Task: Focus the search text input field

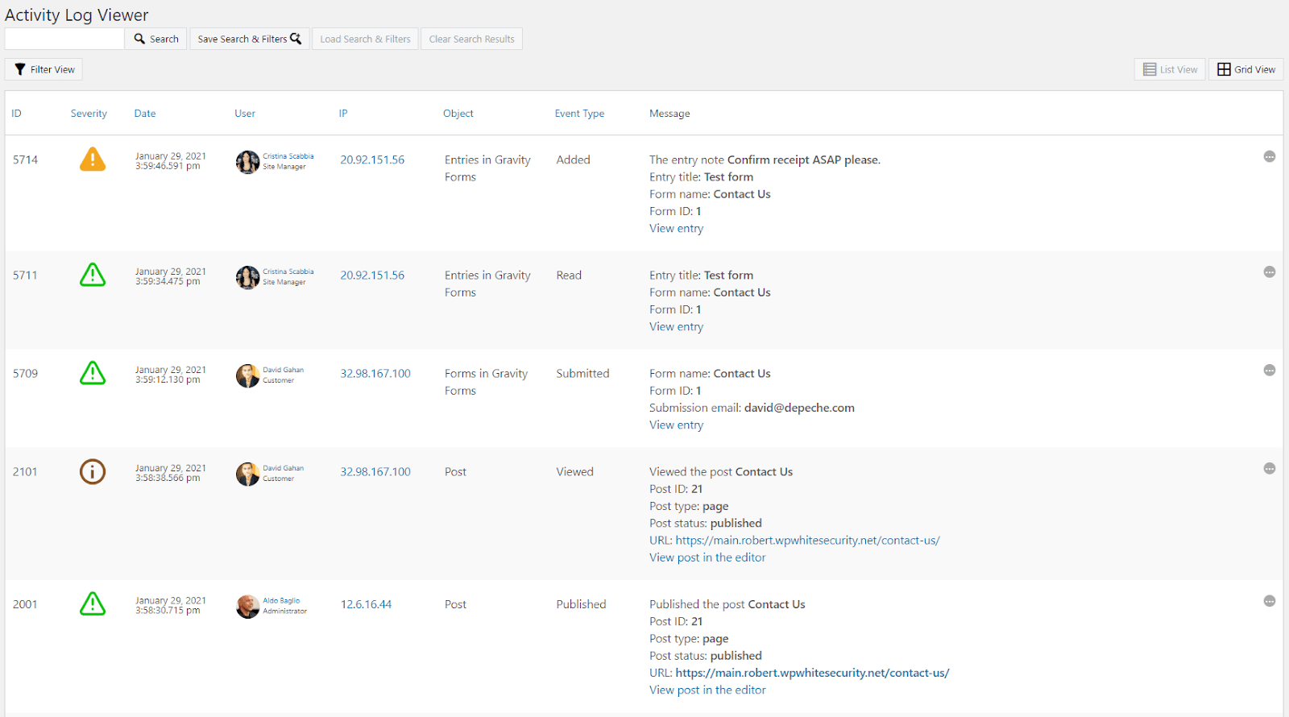Action: (x=64, y=39)
